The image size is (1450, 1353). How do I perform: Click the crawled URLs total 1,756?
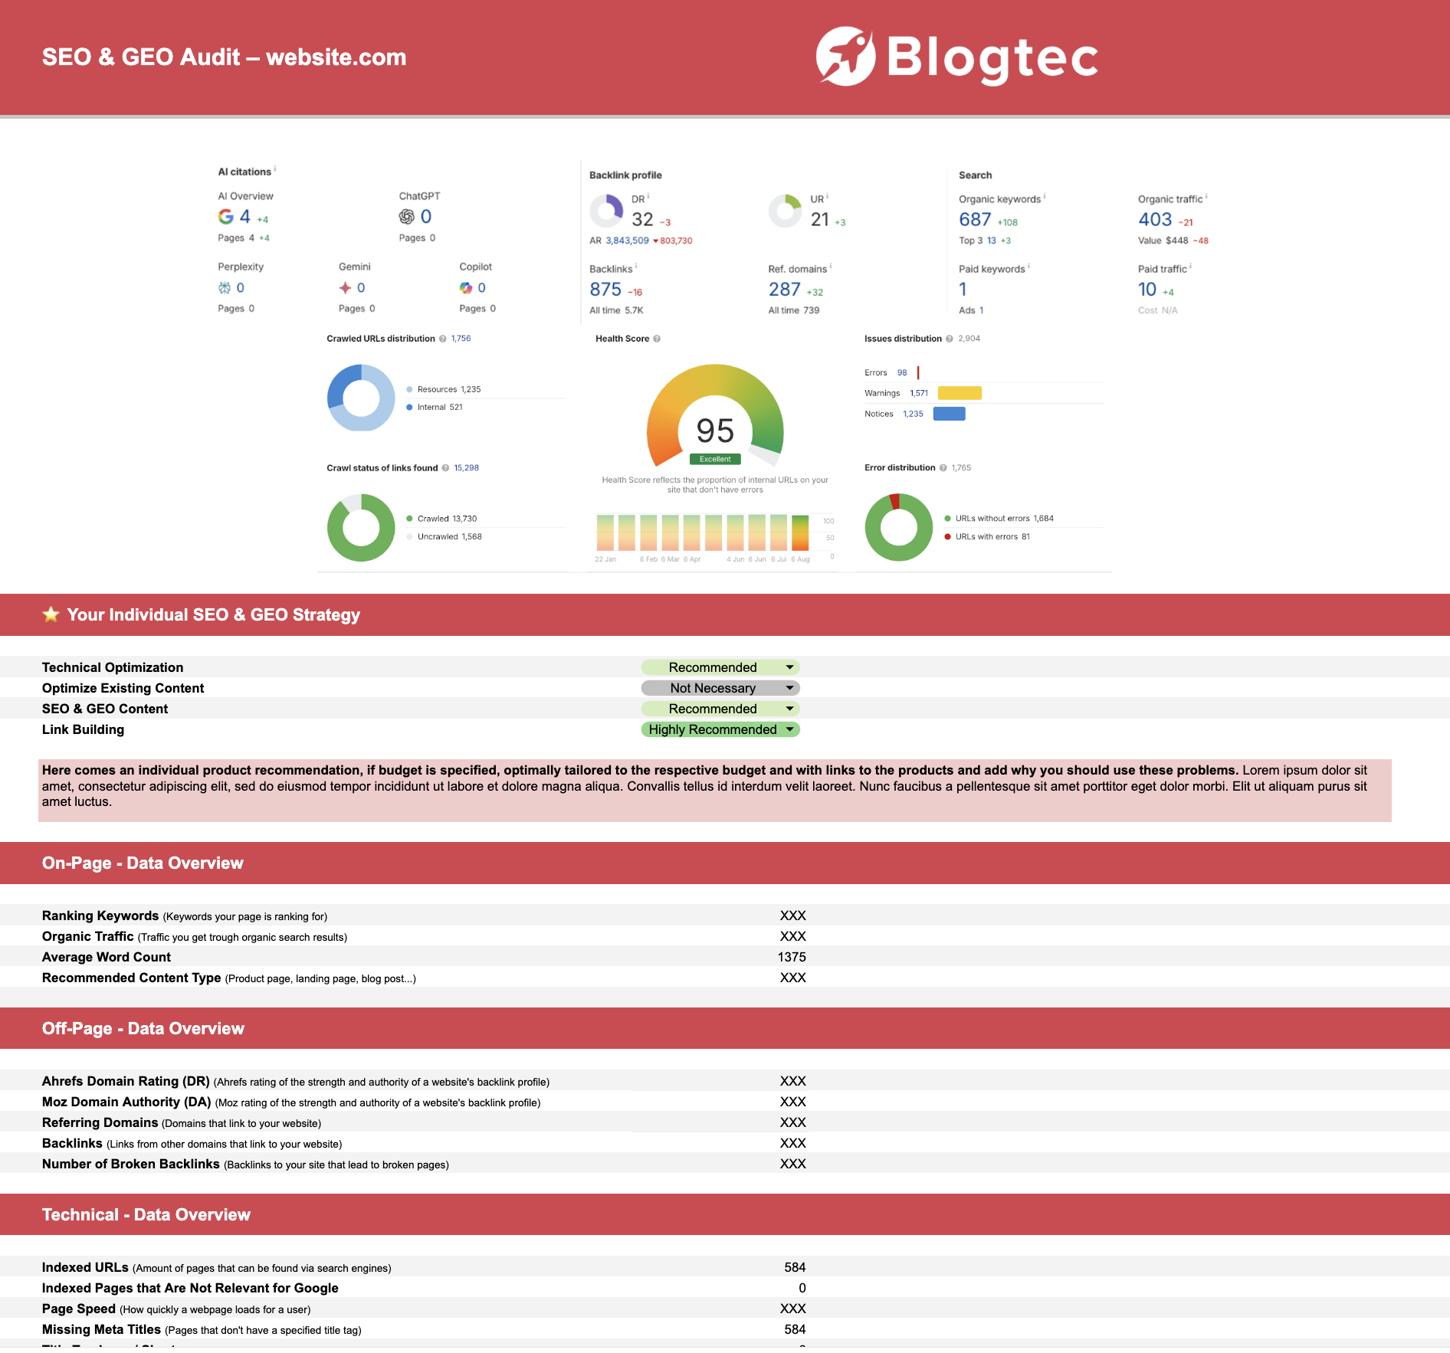[461, 339]
